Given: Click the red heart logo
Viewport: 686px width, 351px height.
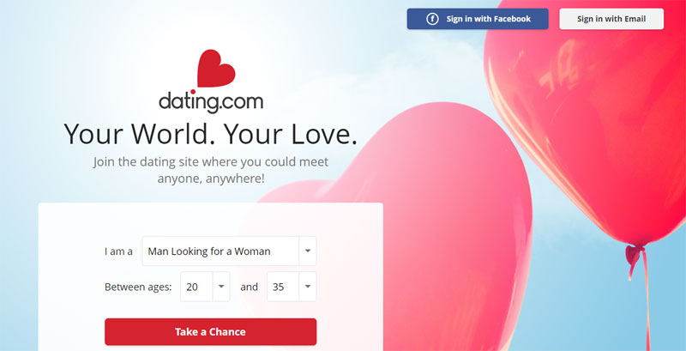Looking at the screenshot, I should point(216,69).
